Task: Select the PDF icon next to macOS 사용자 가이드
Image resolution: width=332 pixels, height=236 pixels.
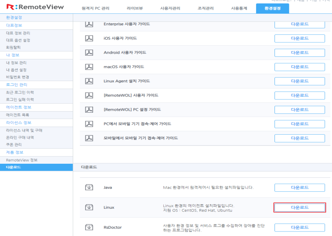Action: [x=89, y=67]
